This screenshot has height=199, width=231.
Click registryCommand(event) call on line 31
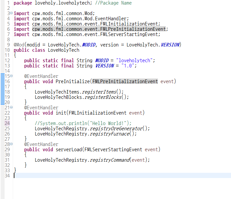(119, 160)
